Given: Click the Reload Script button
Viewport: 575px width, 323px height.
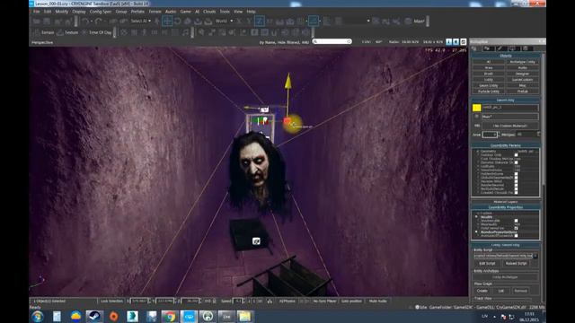Looking at the screenshot, I should (516, 263).
